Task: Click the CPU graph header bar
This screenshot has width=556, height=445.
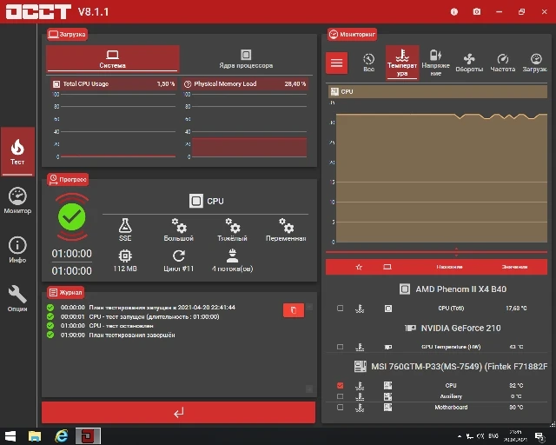Action: click(438, 91)
